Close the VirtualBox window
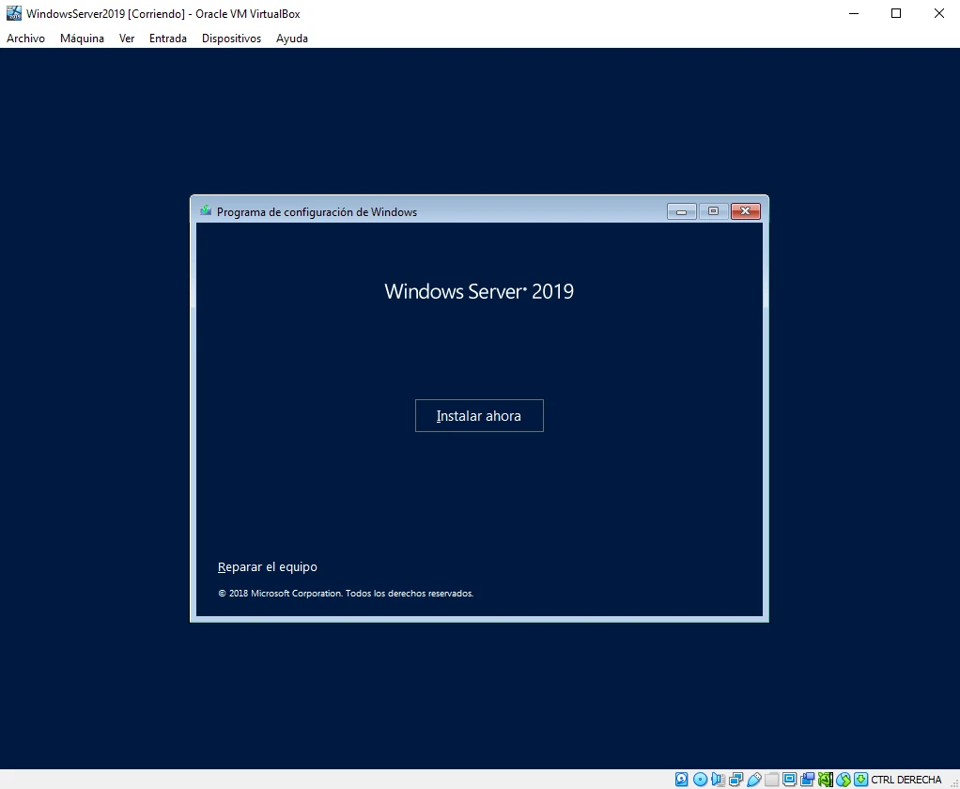Screen dimensions: 960x789 938,13
